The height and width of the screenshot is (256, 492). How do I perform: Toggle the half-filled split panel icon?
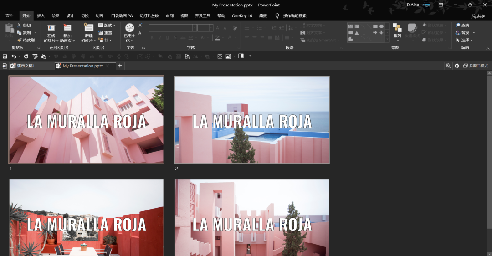(x=241, y=56)
